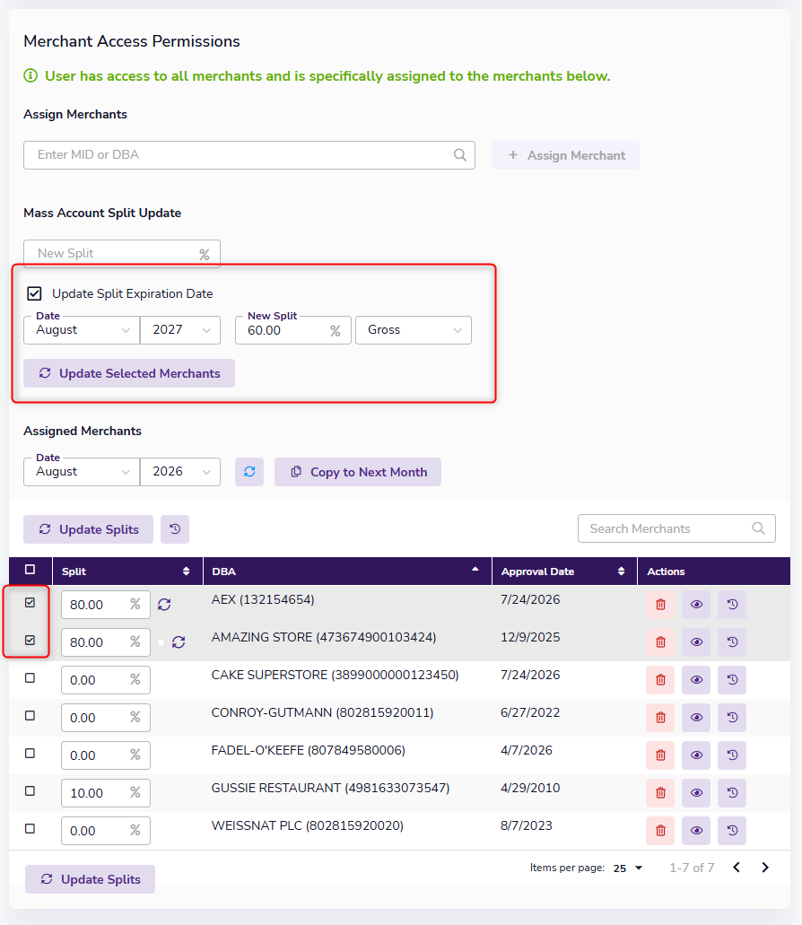Screen dimensions: 802x925
Task: Uncheck the AEX row checkbox
Action: tap(31, 603)
